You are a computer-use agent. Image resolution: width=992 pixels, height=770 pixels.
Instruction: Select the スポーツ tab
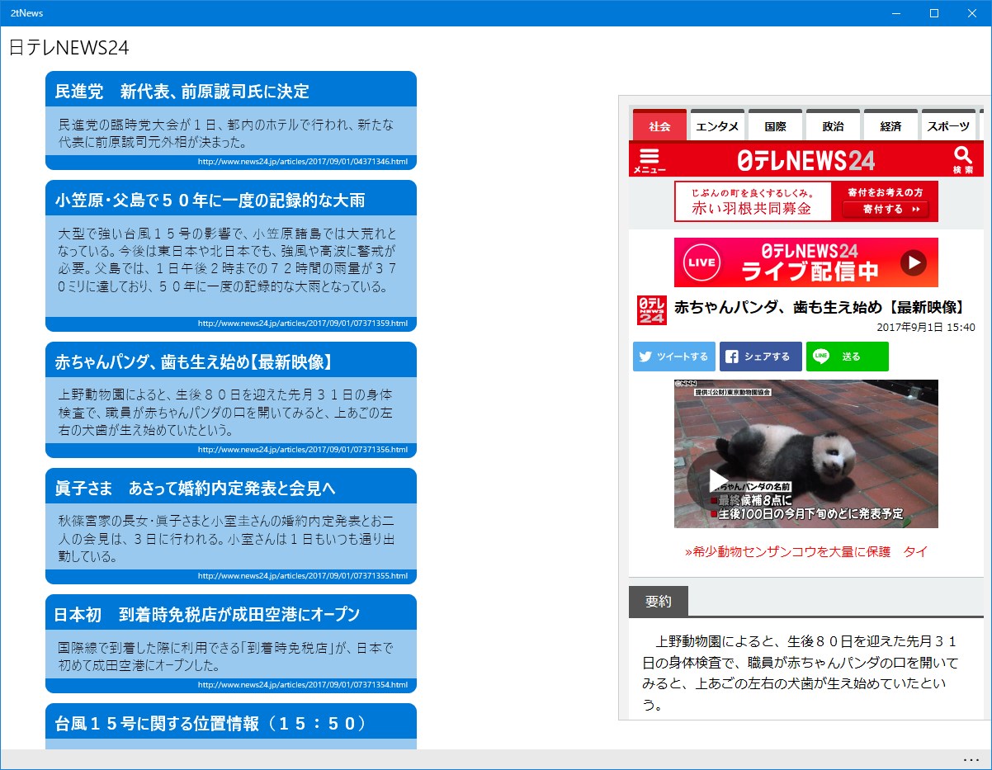pyautogui.click(x=948, y=125)
